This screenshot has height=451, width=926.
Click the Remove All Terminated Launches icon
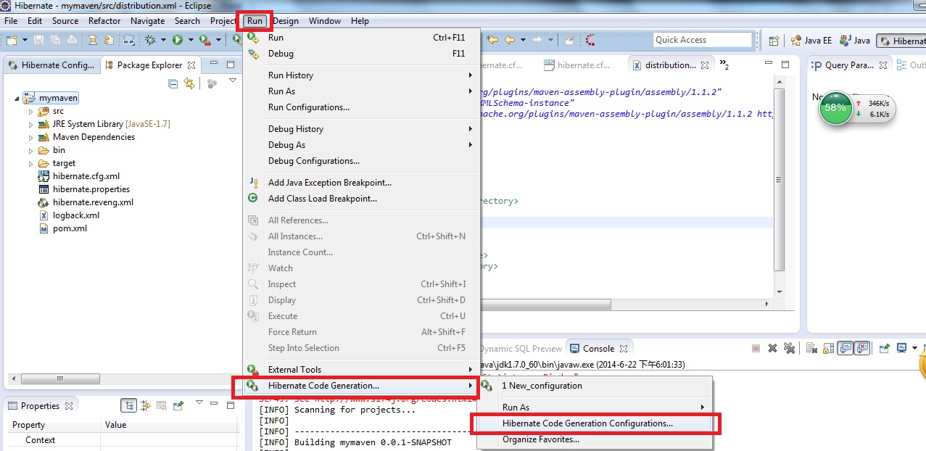point(790,349)
